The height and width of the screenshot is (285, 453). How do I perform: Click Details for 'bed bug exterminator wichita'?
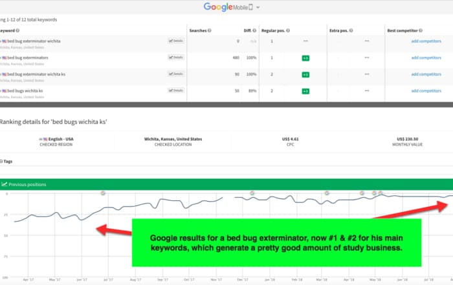pos(176,41)
